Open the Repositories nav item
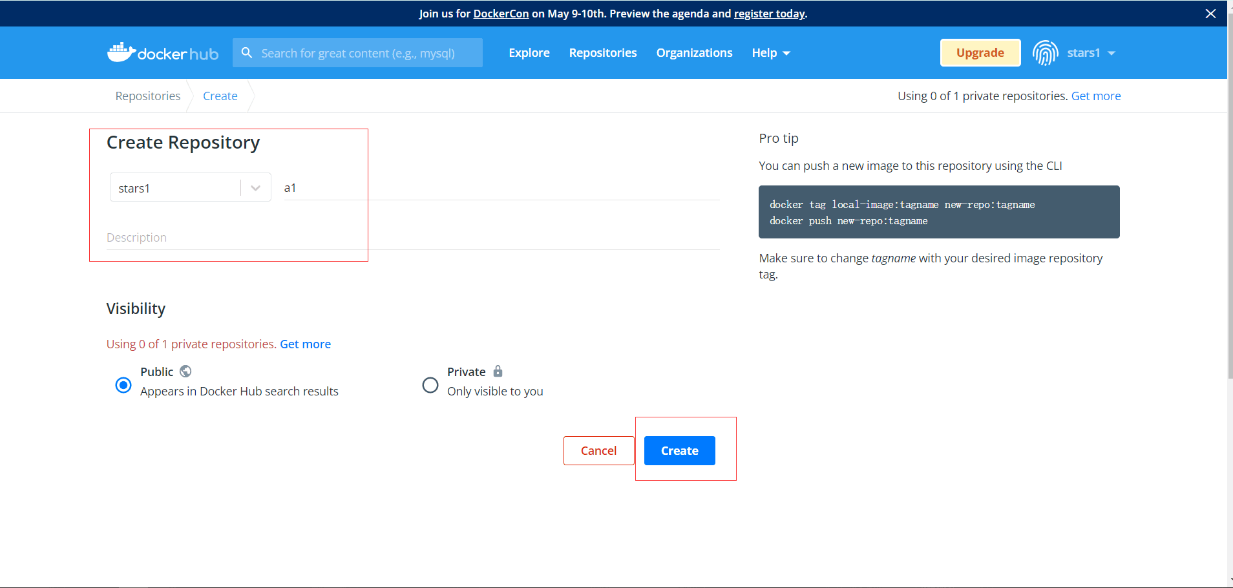Image resolution: width=1233 pixels, height=588 pixels. (603, 53)
